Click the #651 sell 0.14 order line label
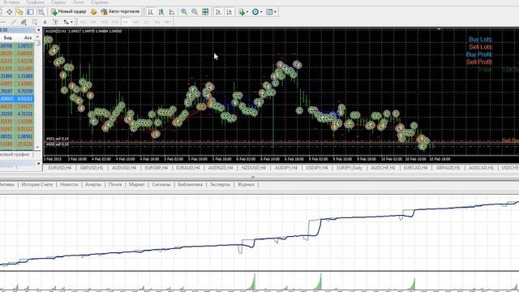Screen dimensions: 519x292 [x=58, y=139]
